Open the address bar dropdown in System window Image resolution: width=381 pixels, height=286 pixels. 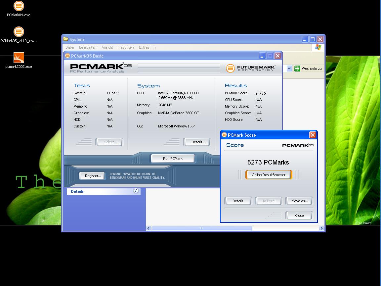click(x=289, y=69)
